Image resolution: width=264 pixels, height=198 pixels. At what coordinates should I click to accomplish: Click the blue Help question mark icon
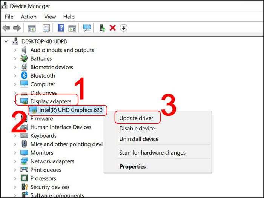pyautogui.click(x=61, y=28)
